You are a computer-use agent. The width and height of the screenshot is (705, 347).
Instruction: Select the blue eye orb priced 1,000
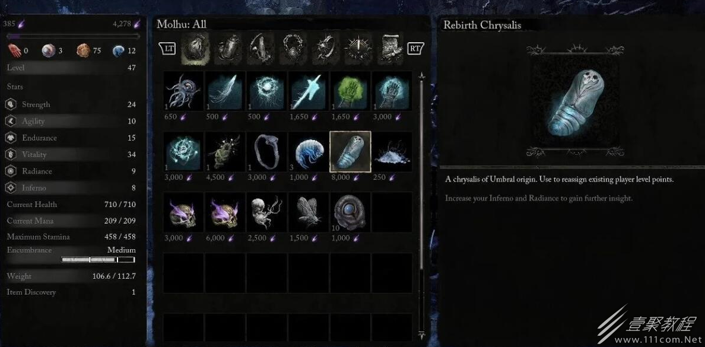tap(350, 212)
